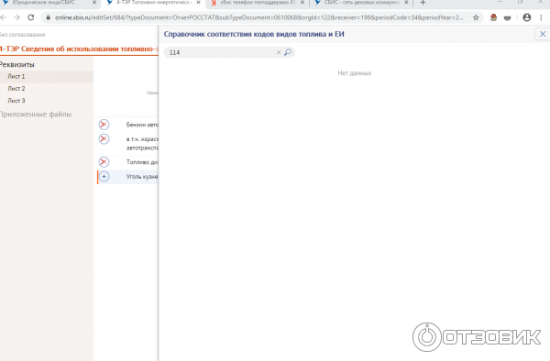
Task: Open Лист 1 in the sidebar
Action: coord(16,76)
